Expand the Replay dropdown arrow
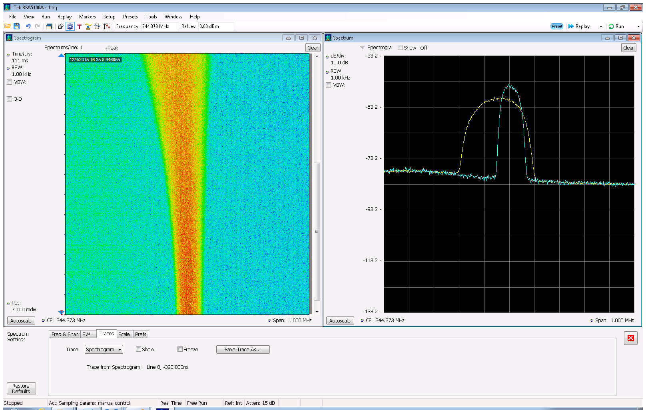 601,27
